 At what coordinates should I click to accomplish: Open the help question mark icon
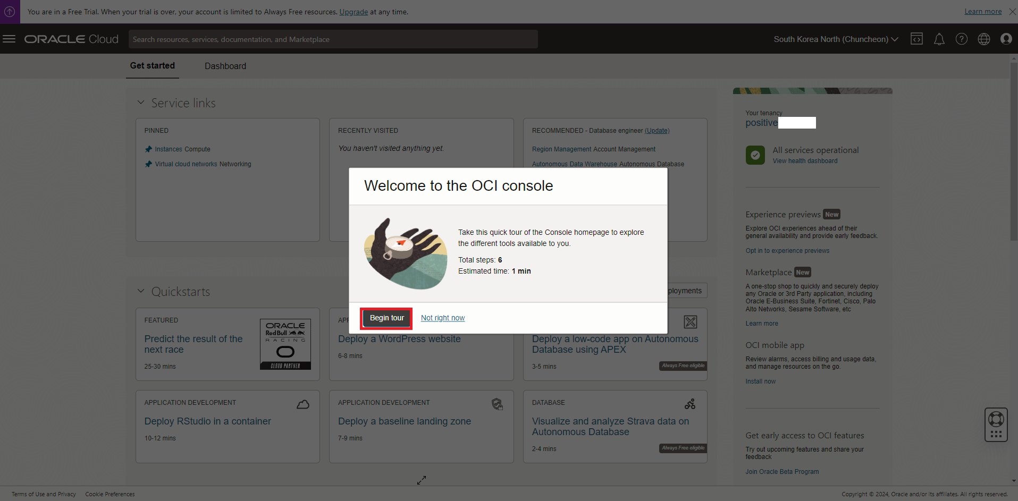pyautogui.click(x=962, y=39)
